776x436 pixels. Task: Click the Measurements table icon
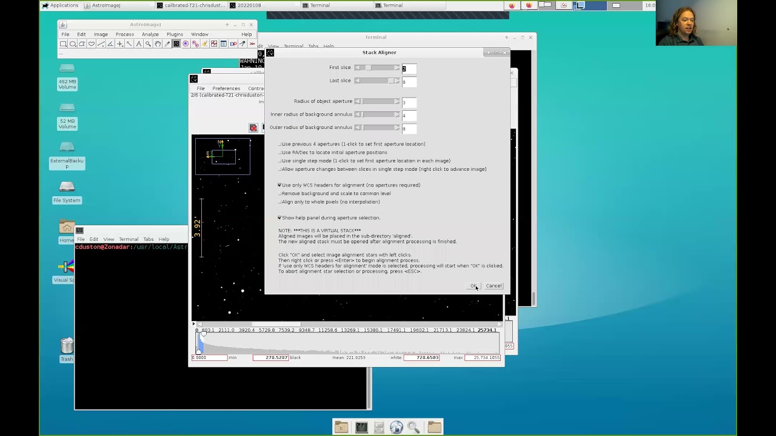point(223,44)
